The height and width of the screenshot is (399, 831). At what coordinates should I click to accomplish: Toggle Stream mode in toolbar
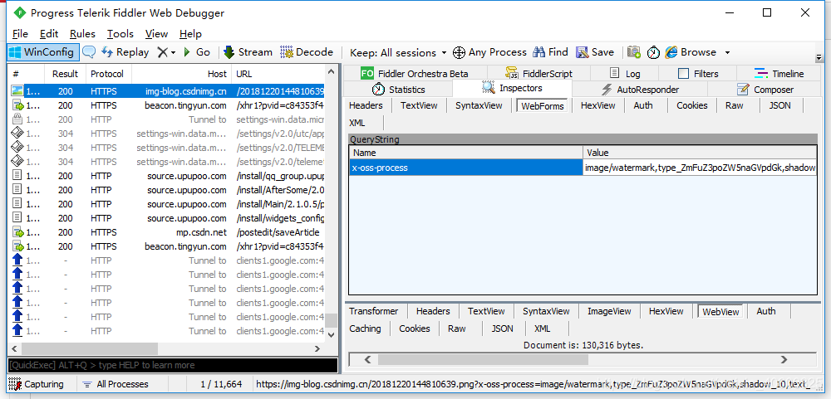[x=248, y=52]
